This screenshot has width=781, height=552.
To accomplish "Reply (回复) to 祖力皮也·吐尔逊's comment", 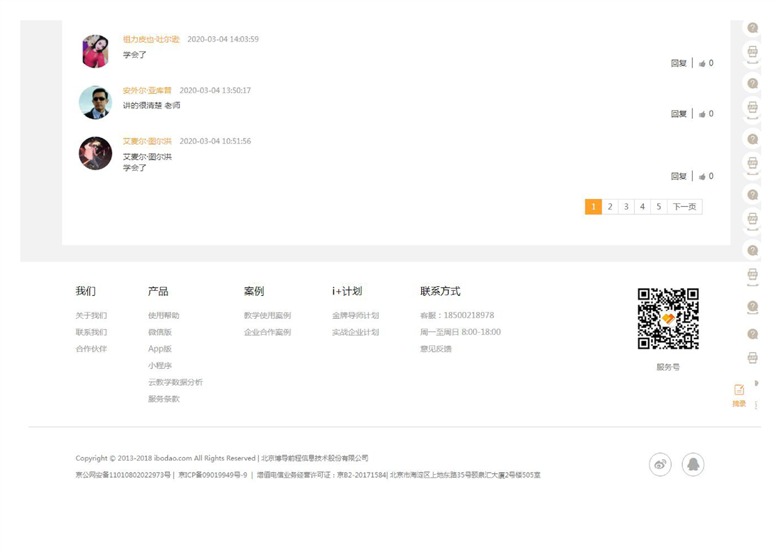I will pyautogui.click(x=679, y=63).
